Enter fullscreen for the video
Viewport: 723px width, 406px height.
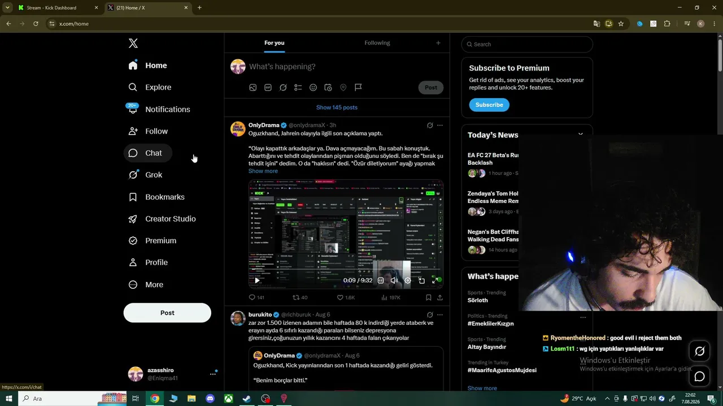click(x=435, y=280)
